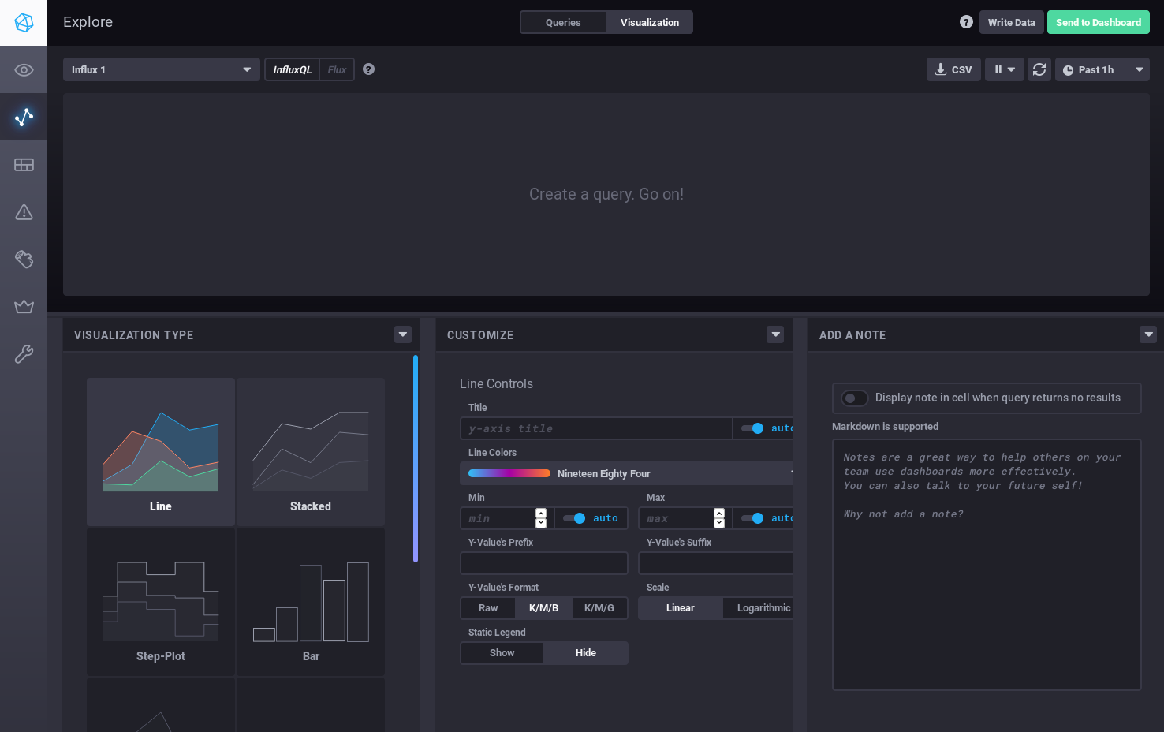This screenshot has height=732, width=1164.
Task: Open Log Viewer icon in sidebar
Action: coord(24,260)
